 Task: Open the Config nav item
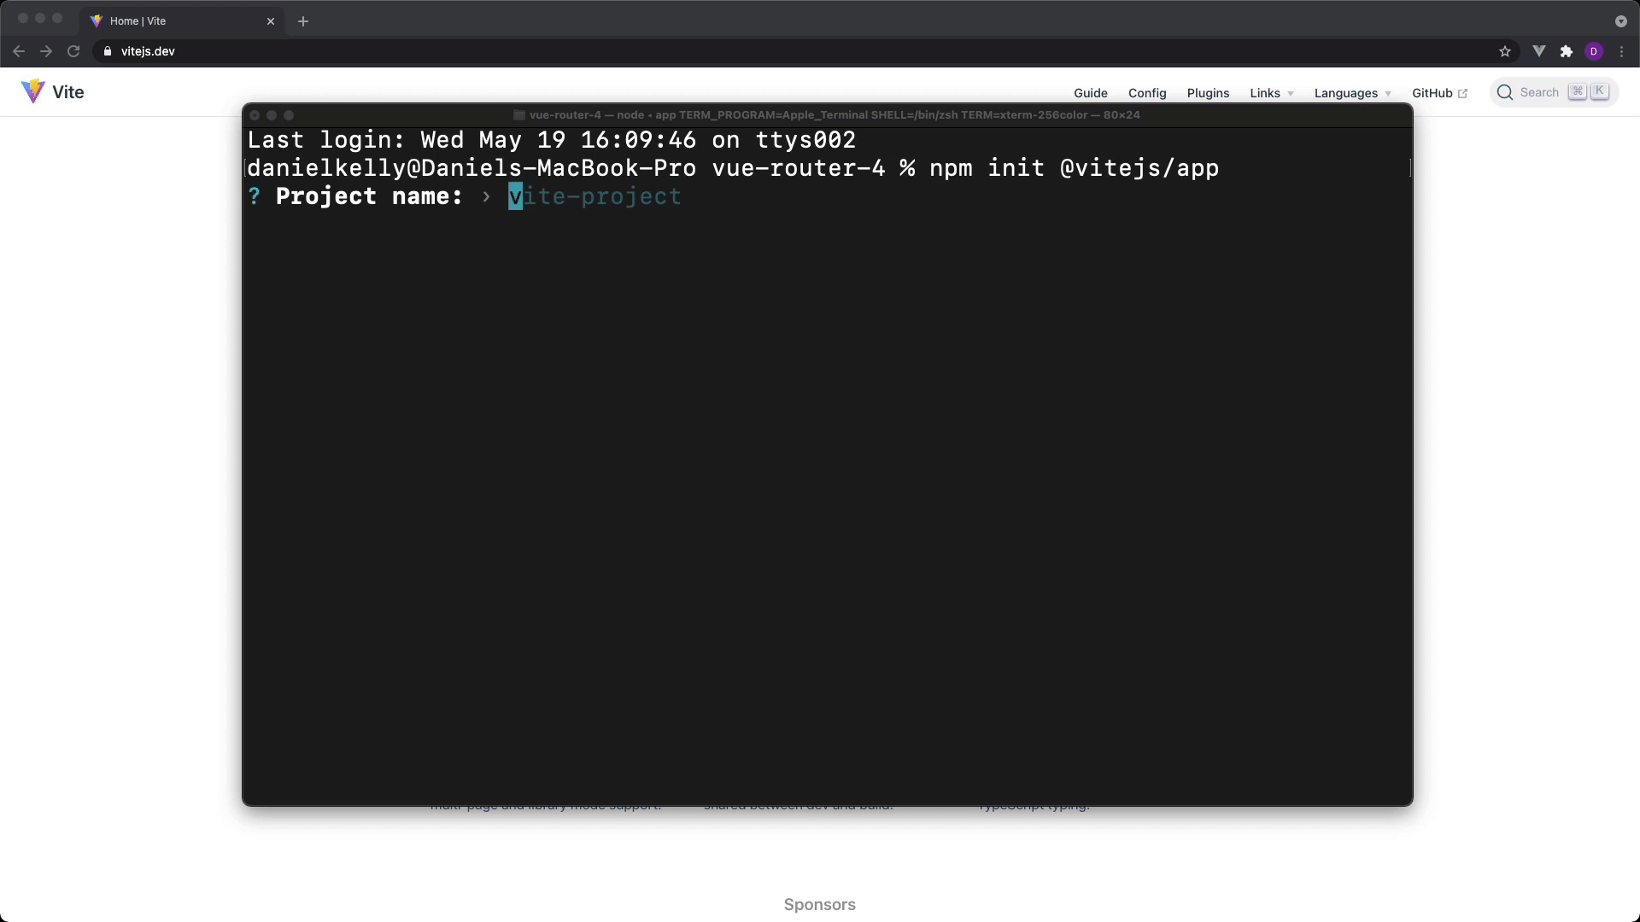1146,93
